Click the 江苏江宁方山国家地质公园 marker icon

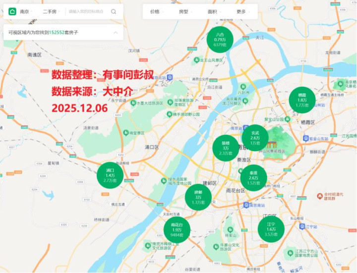[x=291, y=253]
